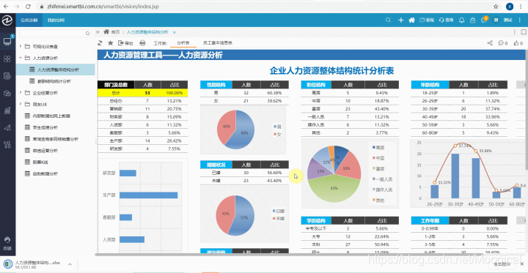
Task: Open the cloud cube icon in sidebar
Action: pyautogui.click(x=7, y=93)
